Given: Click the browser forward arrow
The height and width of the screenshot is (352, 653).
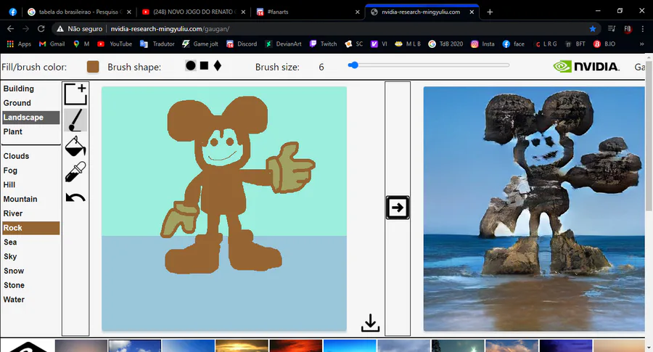Looking at the screenshot, I should [26, 29].
